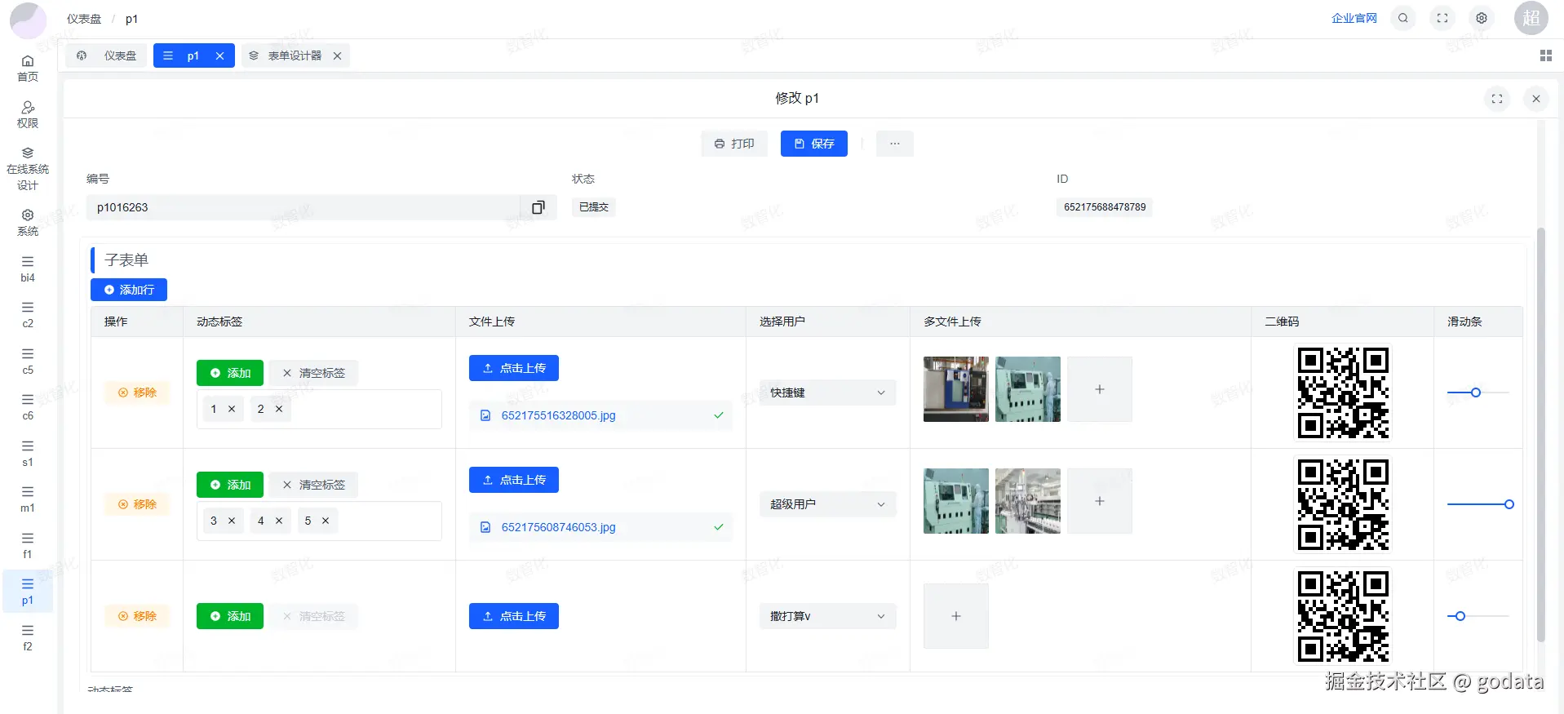Image resolution: width=1564 pixels, height=714 pixels.
Task: Toggle fullscreen from the top bar icon
Action: (x=1442, y=18)
